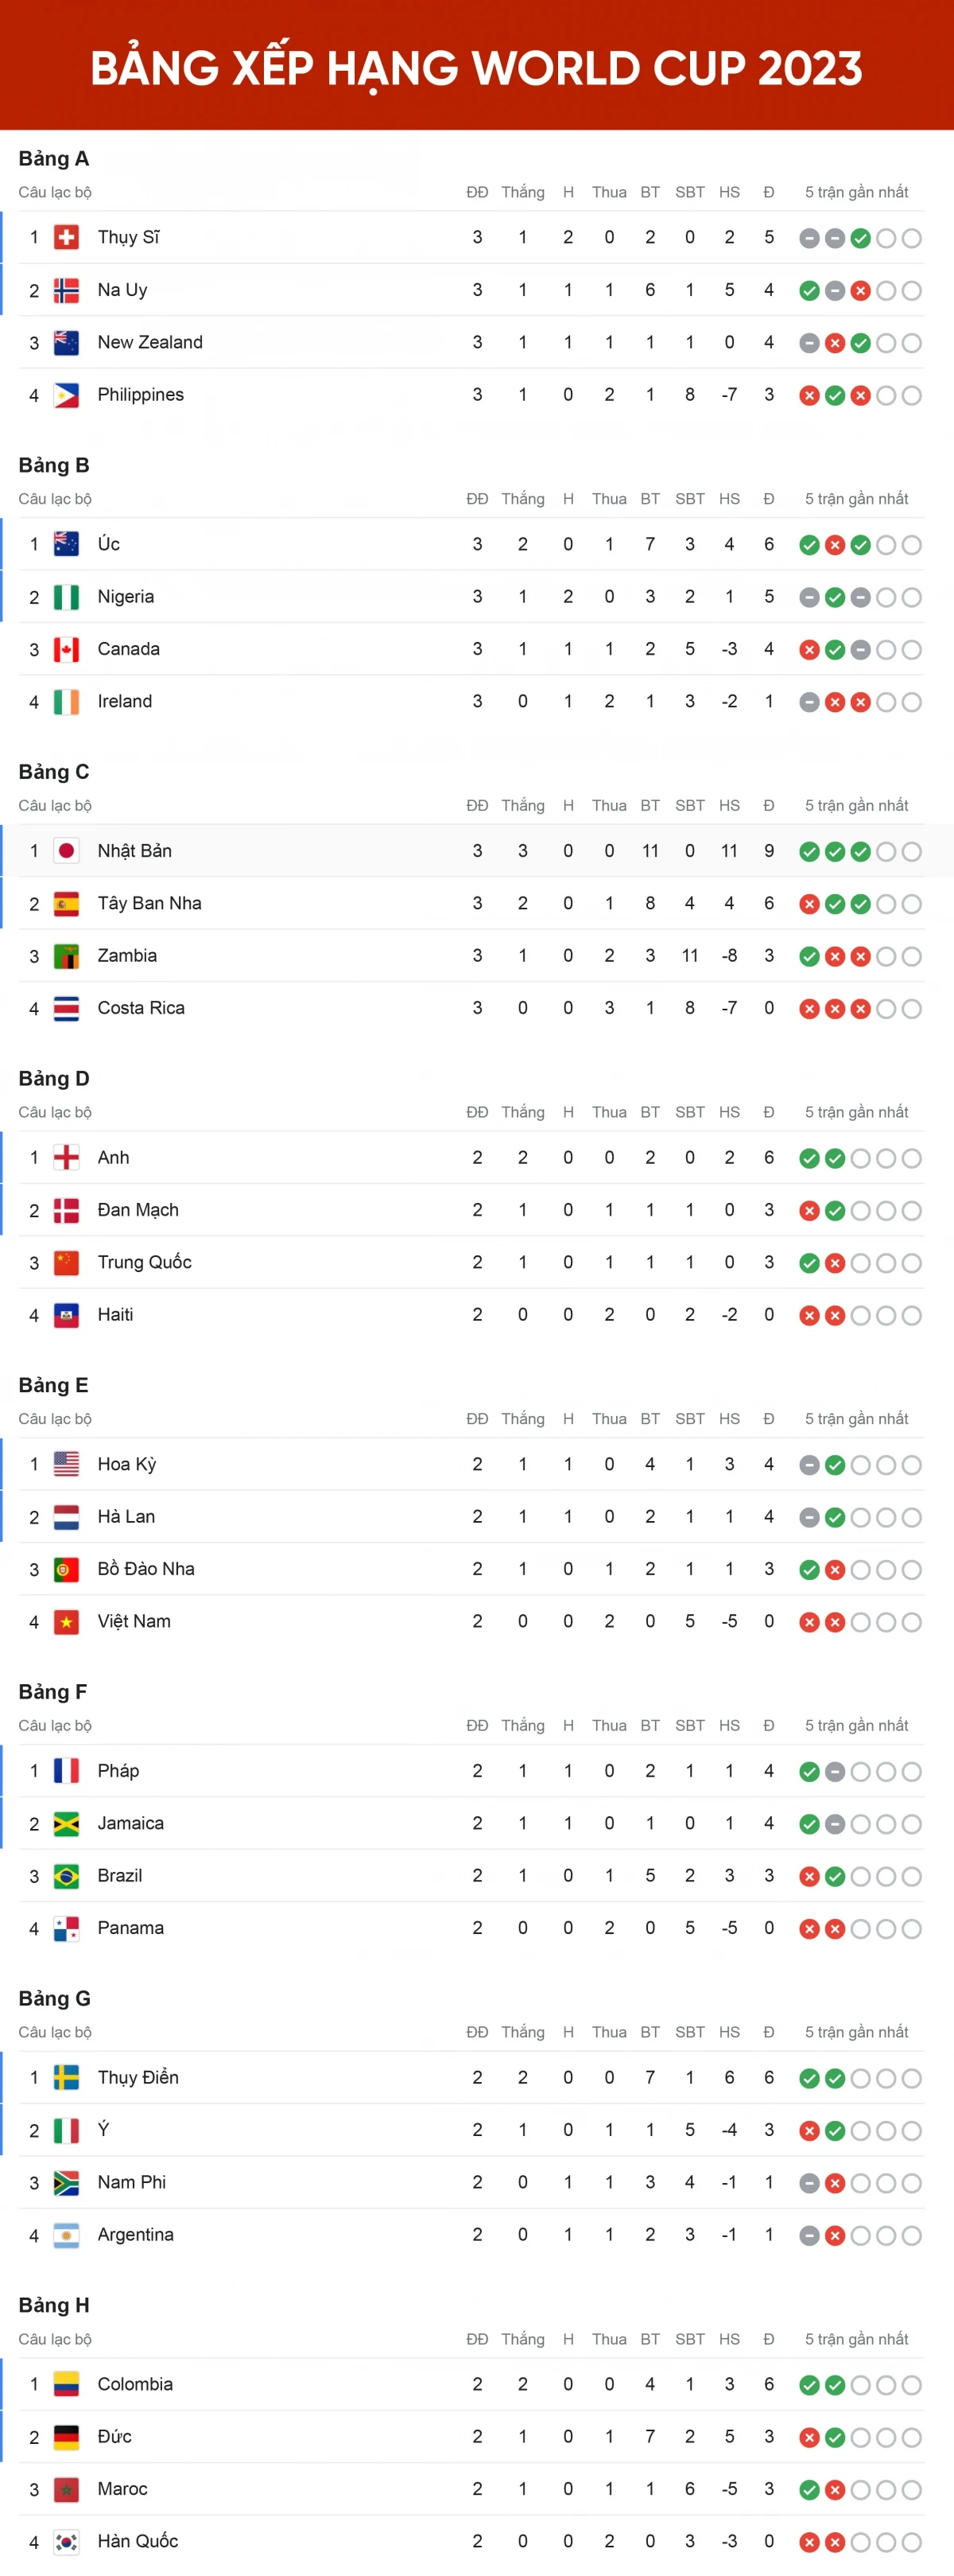This screenshot has height=2576, width=954.
Task: Click the Canada flag icon
Action: pos(66,649)
